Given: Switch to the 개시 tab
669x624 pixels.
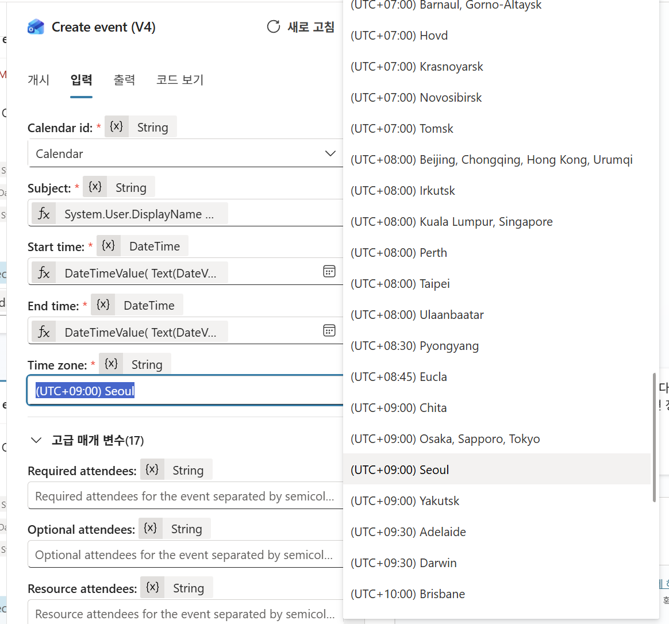Looking at the screenshot, I should (39, 80).
